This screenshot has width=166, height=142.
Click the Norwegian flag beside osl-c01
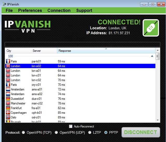coord(8,117)
